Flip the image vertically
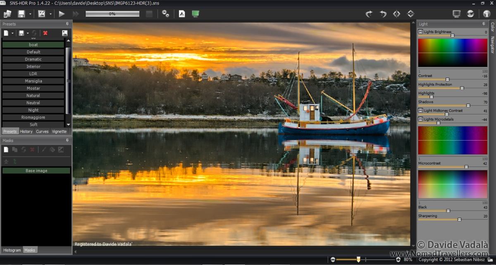This screenshot has width=496, height=265. (x=410, y=14)
